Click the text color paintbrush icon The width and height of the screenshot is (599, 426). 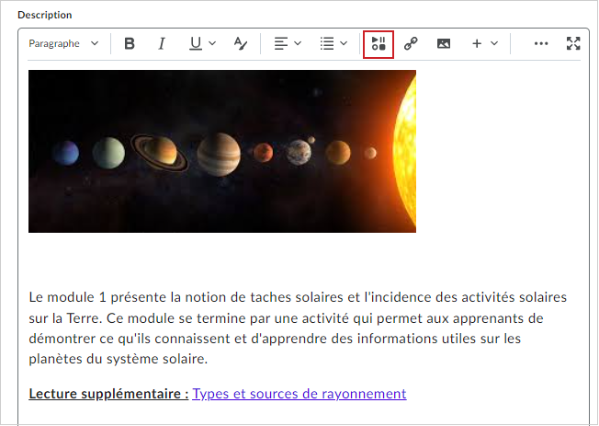click(241, 43)
